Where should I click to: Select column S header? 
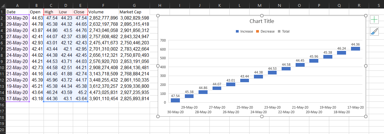379,5
